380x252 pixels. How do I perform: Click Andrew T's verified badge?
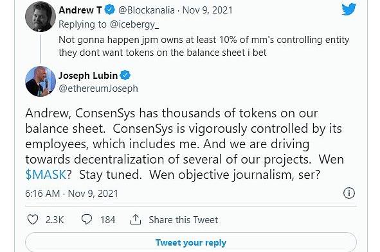point(109,10)
